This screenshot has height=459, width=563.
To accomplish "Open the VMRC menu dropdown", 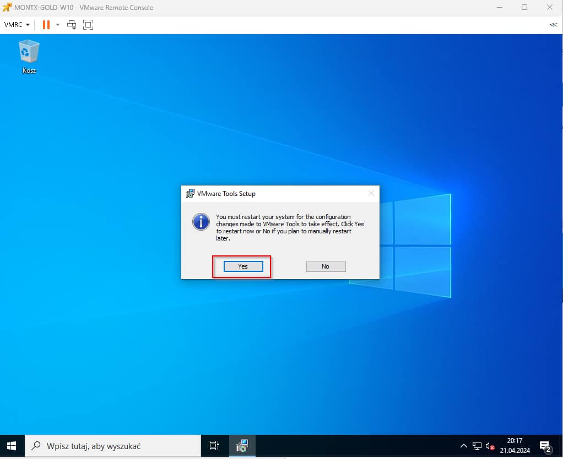I will [x=17, y=25].
